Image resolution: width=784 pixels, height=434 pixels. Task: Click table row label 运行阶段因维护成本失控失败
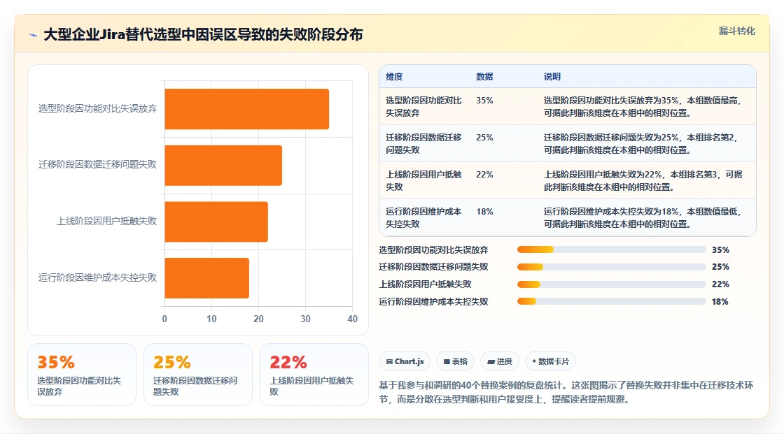tap(423, 217)
